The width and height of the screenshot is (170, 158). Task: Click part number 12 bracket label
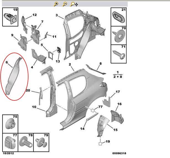tap(35, 15)
